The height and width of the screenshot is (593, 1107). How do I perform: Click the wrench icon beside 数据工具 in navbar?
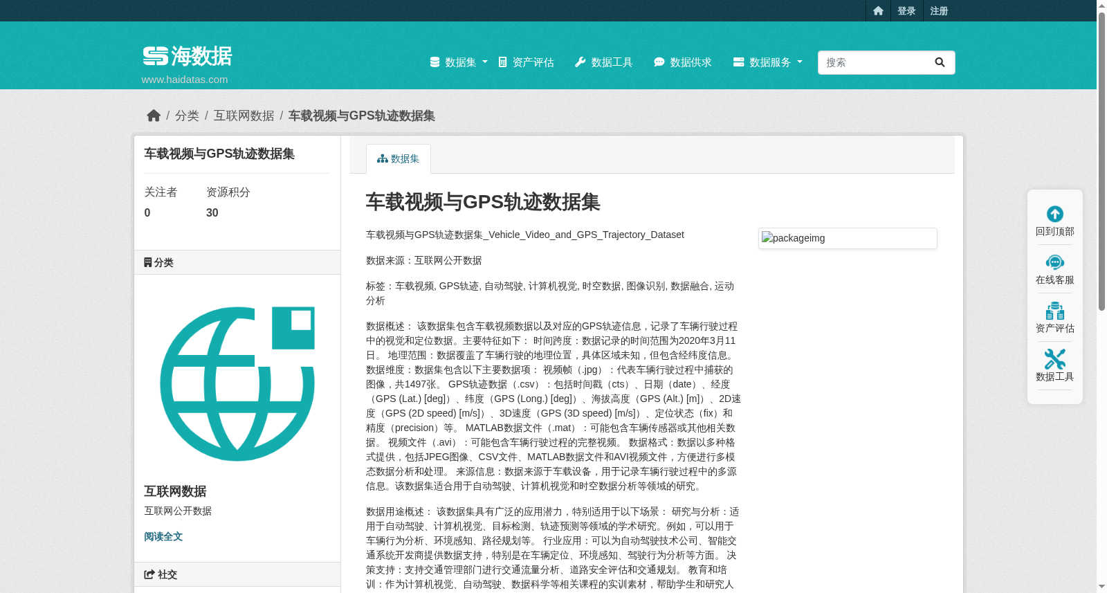pos(580,62)
